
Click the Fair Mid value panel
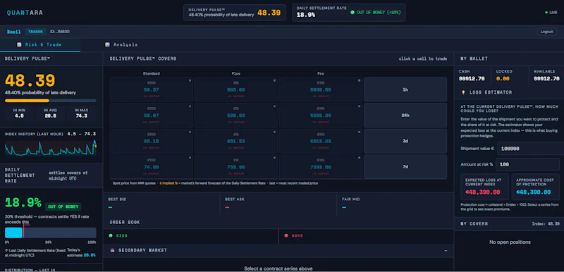[395, 204]
